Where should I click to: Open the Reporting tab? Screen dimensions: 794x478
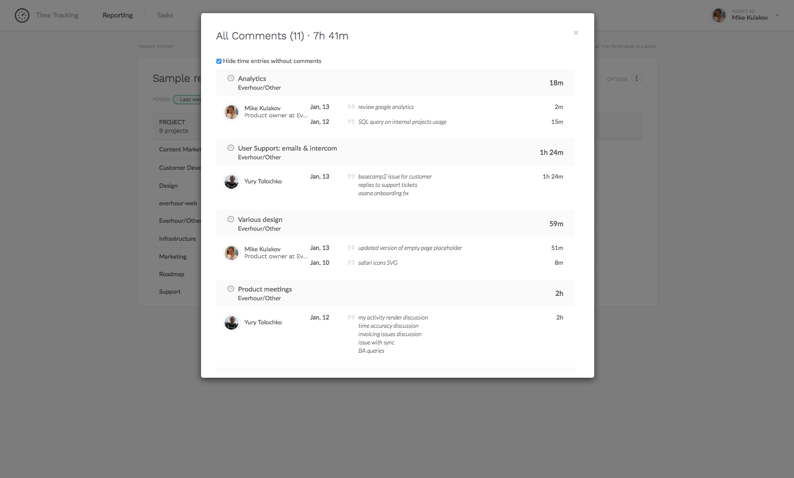tap(117, 15)
